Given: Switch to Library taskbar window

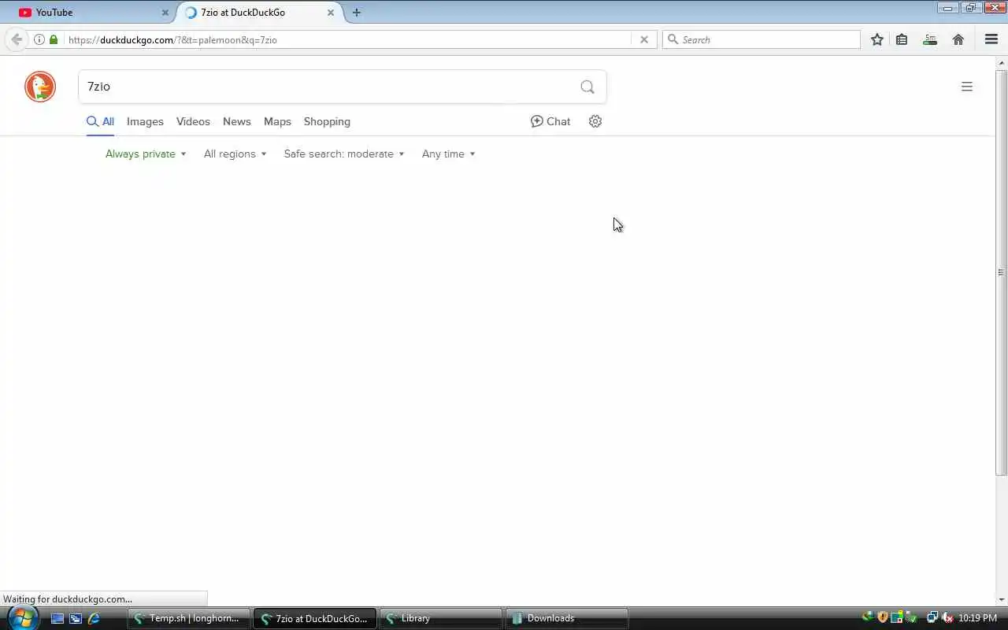Looking at the screenshot, I should (x=441, y=618).
